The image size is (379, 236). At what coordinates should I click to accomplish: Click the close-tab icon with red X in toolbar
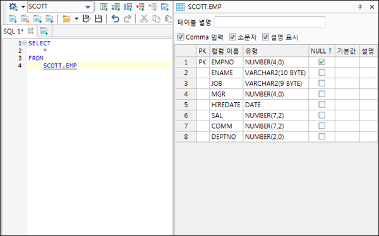click(x=25, y=19)
